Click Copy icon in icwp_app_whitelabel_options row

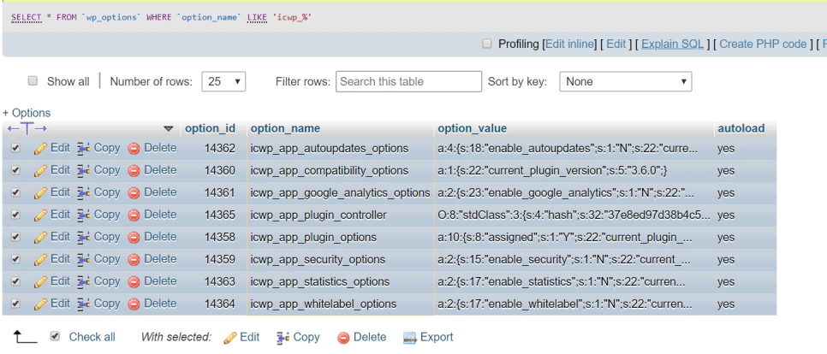[x=84, y=304]
